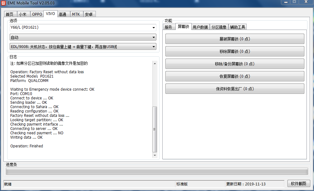Screen dimensions: 314x191
Task: Select the 高通 tab
Action: [x=63, y=14]
